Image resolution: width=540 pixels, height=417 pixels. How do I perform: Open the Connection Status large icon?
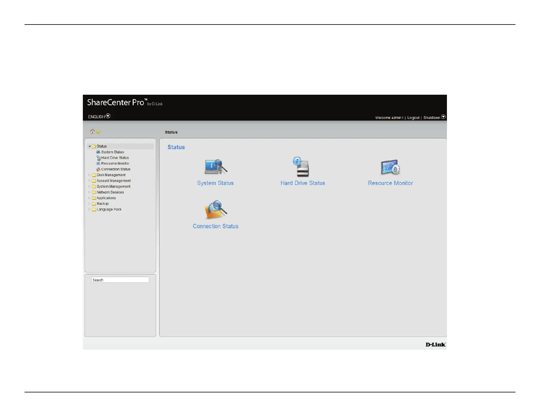[215, 210]
